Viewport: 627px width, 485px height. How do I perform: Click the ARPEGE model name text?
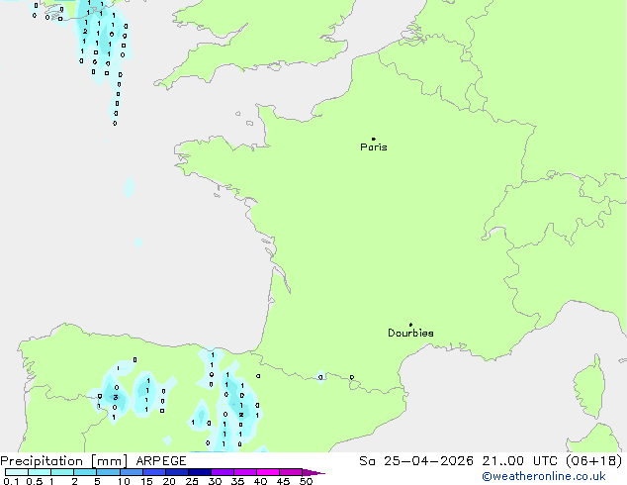[161, 461]
